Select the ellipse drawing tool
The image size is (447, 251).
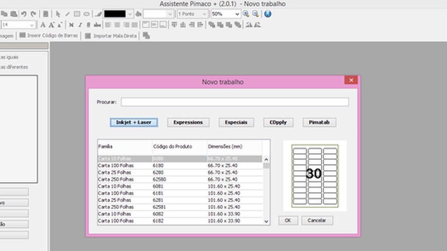[87, 14]
